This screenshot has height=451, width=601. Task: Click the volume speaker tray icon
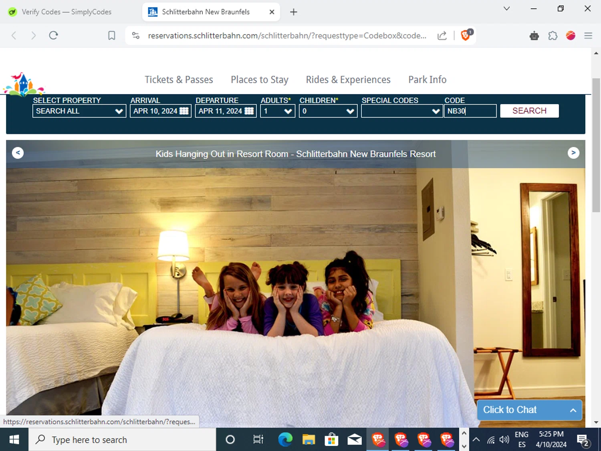pyautogui.click(x=504, y=440)
